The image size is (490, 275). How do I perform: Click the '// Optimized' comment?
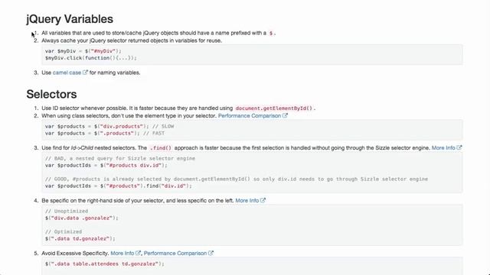64,231
